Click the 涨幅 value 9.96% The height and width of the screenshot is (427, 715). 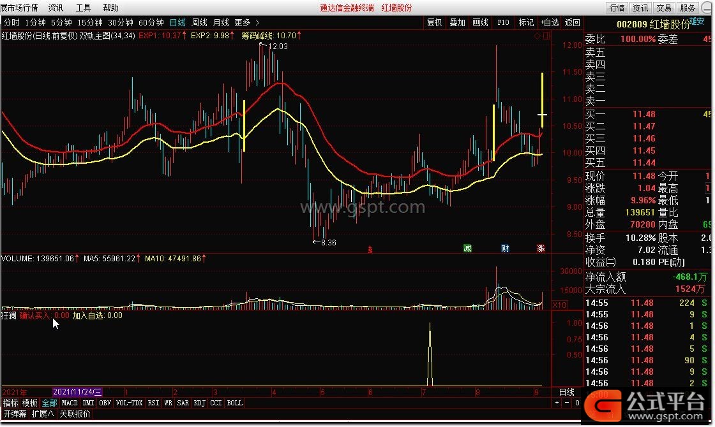[643, 200]
